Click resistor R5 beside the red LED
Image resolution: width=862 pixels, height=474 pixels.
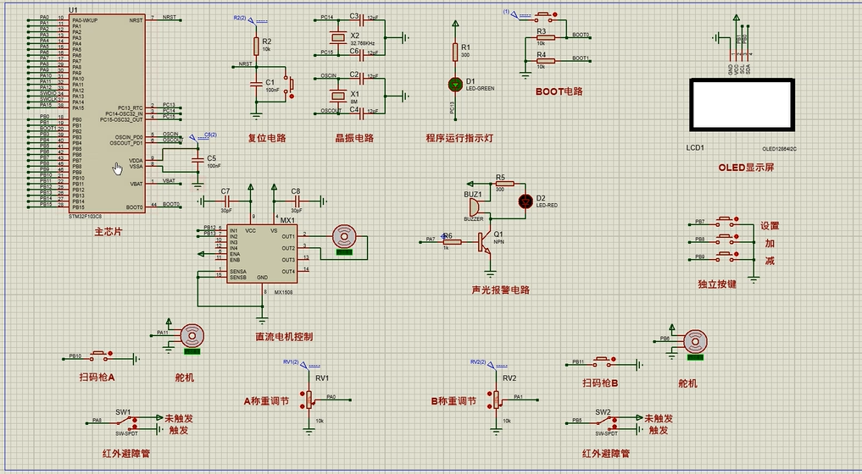504,184
